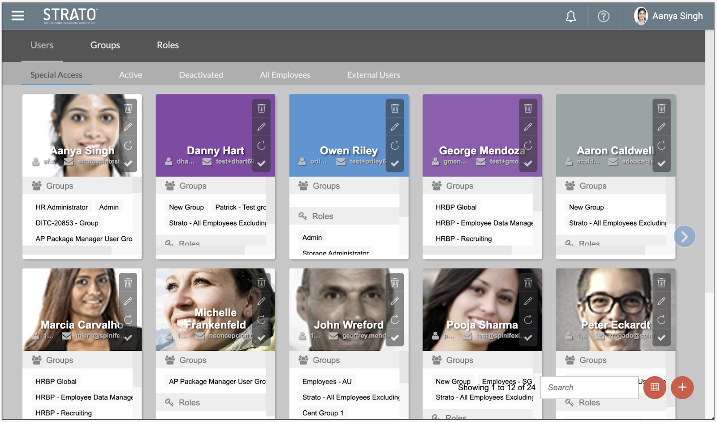Expand the Roles section on Owen Riley's card

322,216
